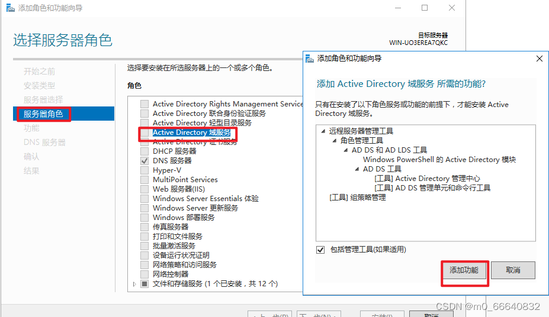Click 添加功能 button

point(464,270)
